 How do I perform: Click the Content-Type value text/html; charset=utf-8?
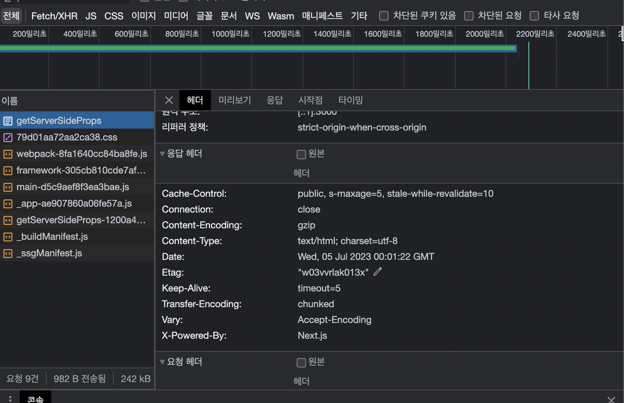[x=348, y=241]
